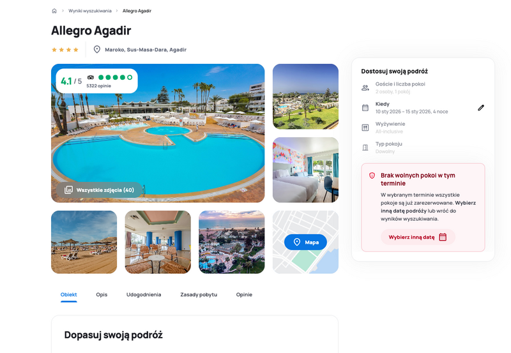Open Wyniki wyszukiwania breadcrumb link
Screen dimensions: 511x353
pyautogui.click(x=90, y=11)
